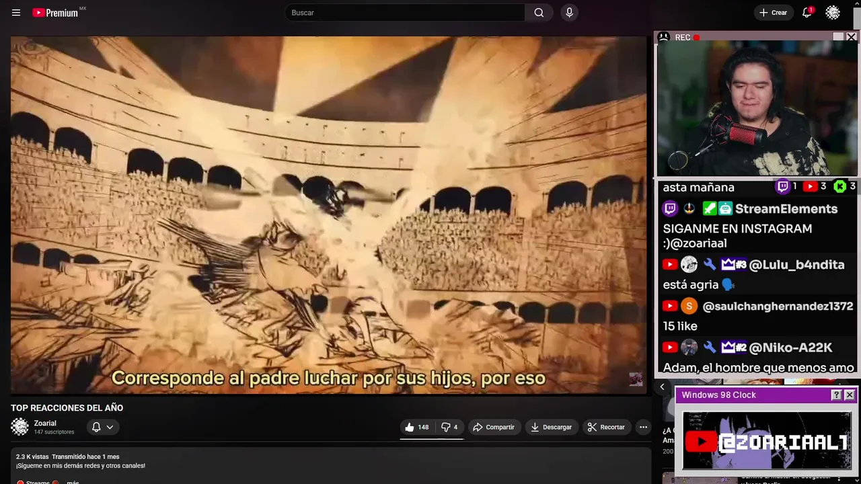Click 'SIGANME EN INSTAGRAM' chat message
Screen dimensions: 861x484
737,236
